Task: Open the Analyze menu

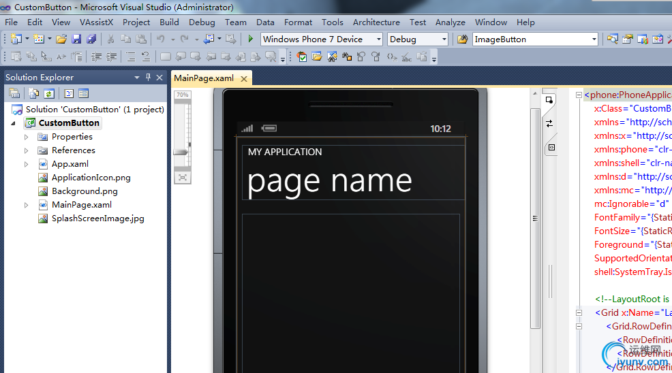Action: (450, 22)
